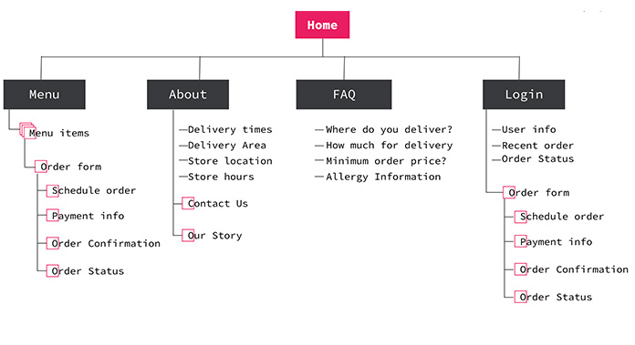Click the stacked pages icon beside Menu items

pyautogui.click(x=28, y=131)
